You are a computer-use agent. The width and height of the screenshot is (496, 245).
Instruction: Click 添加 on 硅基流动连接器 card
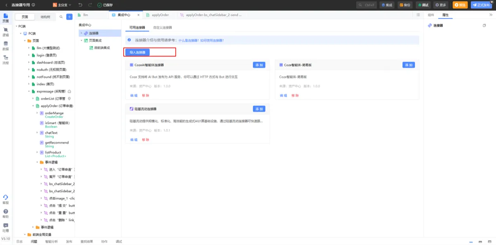[x=259, y=109]
